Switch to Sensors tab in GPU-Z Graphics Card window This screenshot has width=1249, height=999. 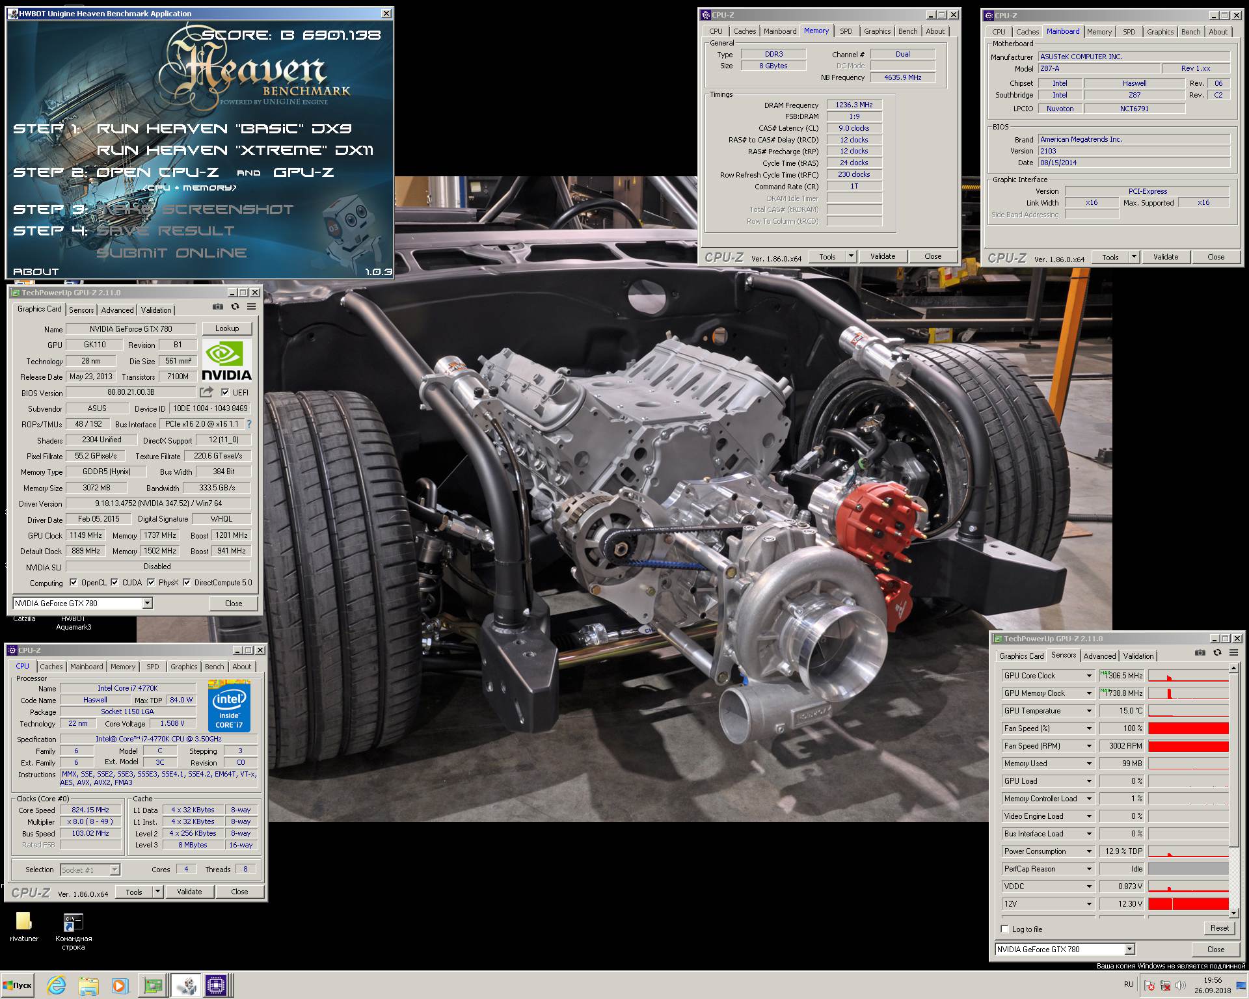[x=81, y=310]
